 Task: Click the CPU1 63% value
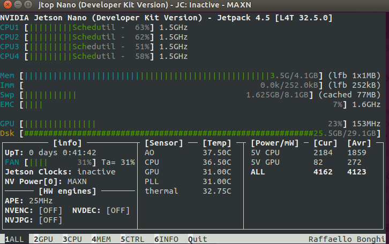point(142,27)
